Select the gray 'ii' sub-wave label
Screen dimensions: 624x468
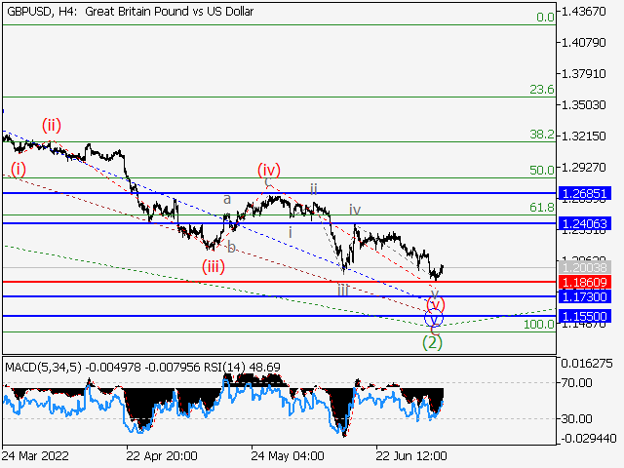tap(314, 189)
